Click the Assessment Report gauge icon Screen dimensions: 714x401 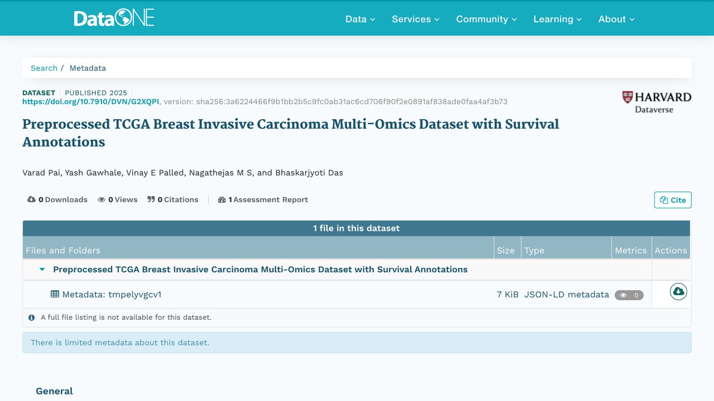click(222, 199)
